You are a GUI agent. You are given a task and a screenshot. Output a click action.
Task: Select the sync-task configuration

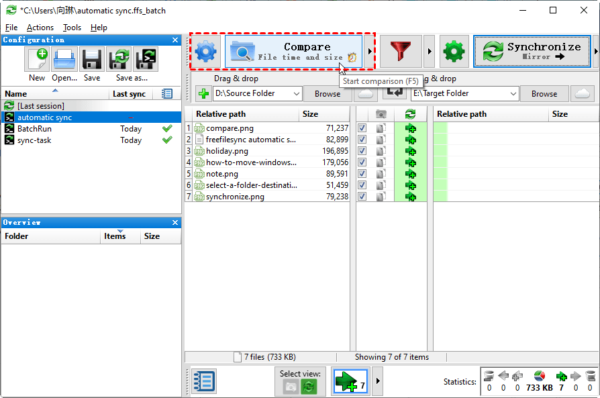91,140
